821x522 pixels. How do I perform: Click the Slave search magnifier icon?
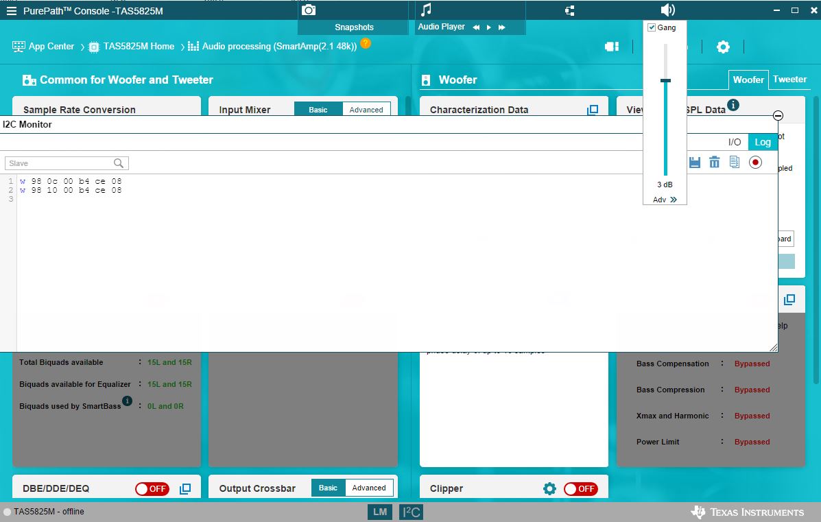pyautogui.click(x=119, y=163)
